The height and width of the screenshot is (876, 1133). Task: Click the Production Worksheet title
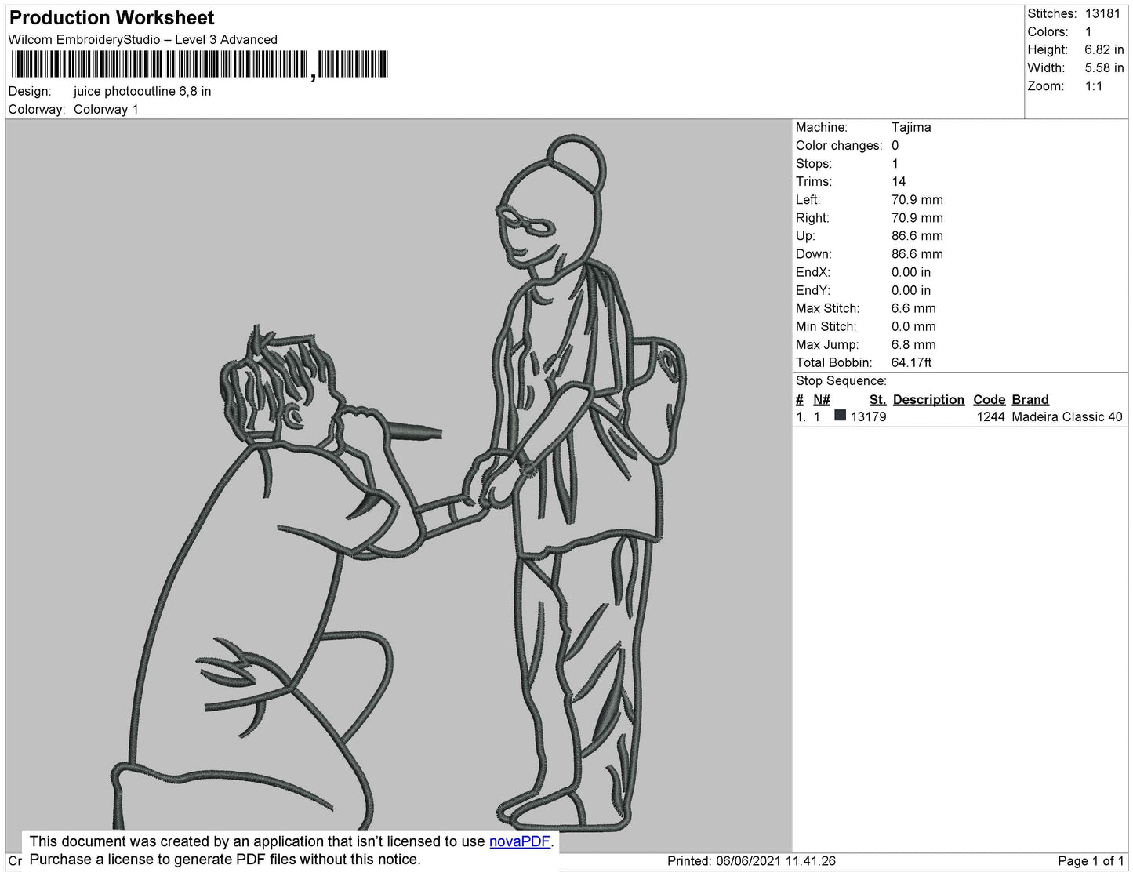click(x=111, y=17)
